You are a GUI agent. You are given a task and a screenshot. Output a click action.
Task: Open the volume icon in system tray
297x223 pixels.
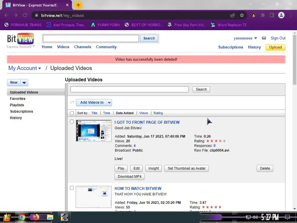[255, 217]
